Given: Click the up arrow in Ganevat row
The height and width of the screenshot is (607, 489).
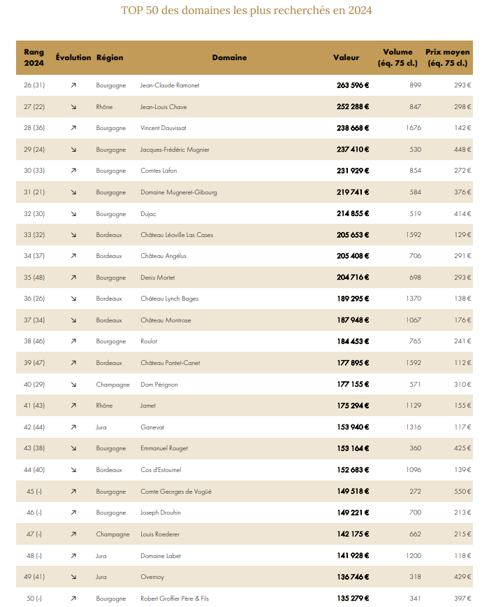Looking at the screenshot, I should click(x=73, y=427).
